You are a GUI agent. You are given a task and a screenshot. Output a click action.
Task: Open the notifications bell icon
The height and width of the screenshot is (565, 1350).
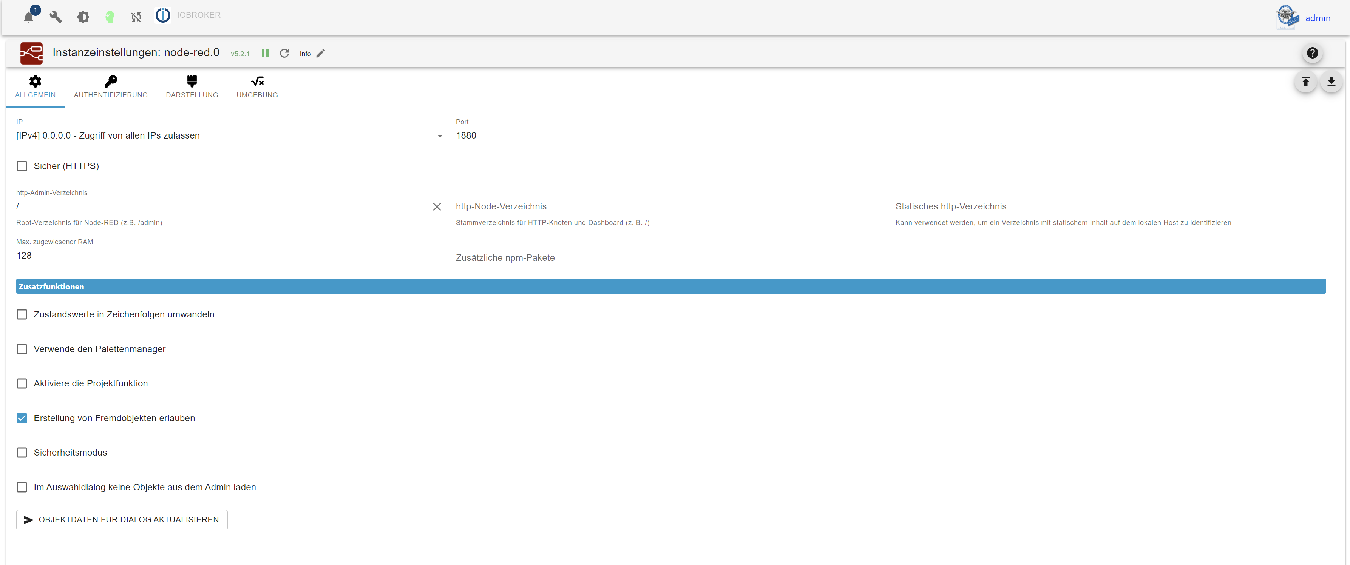[29, 17]
